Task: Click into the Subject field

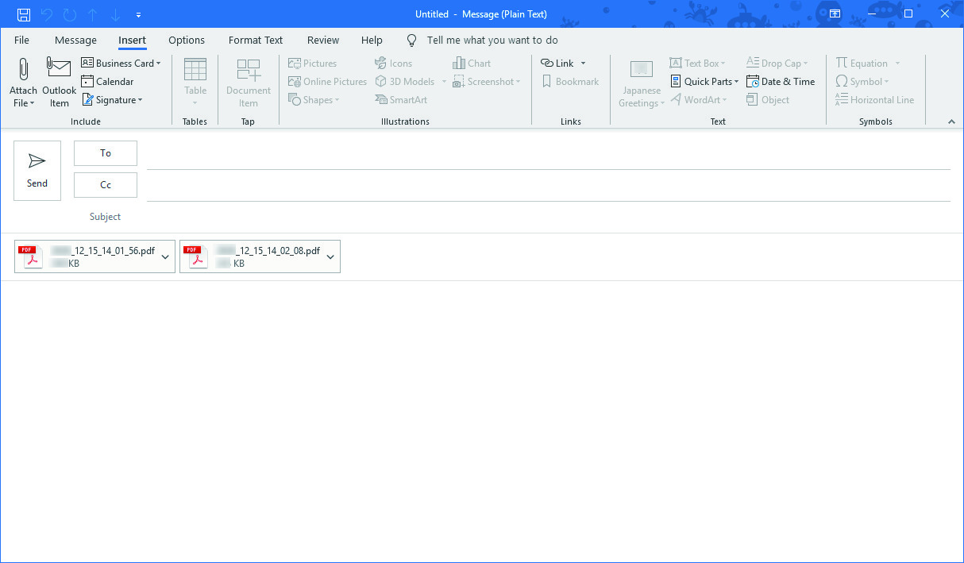Action: (x=549, y=217)
